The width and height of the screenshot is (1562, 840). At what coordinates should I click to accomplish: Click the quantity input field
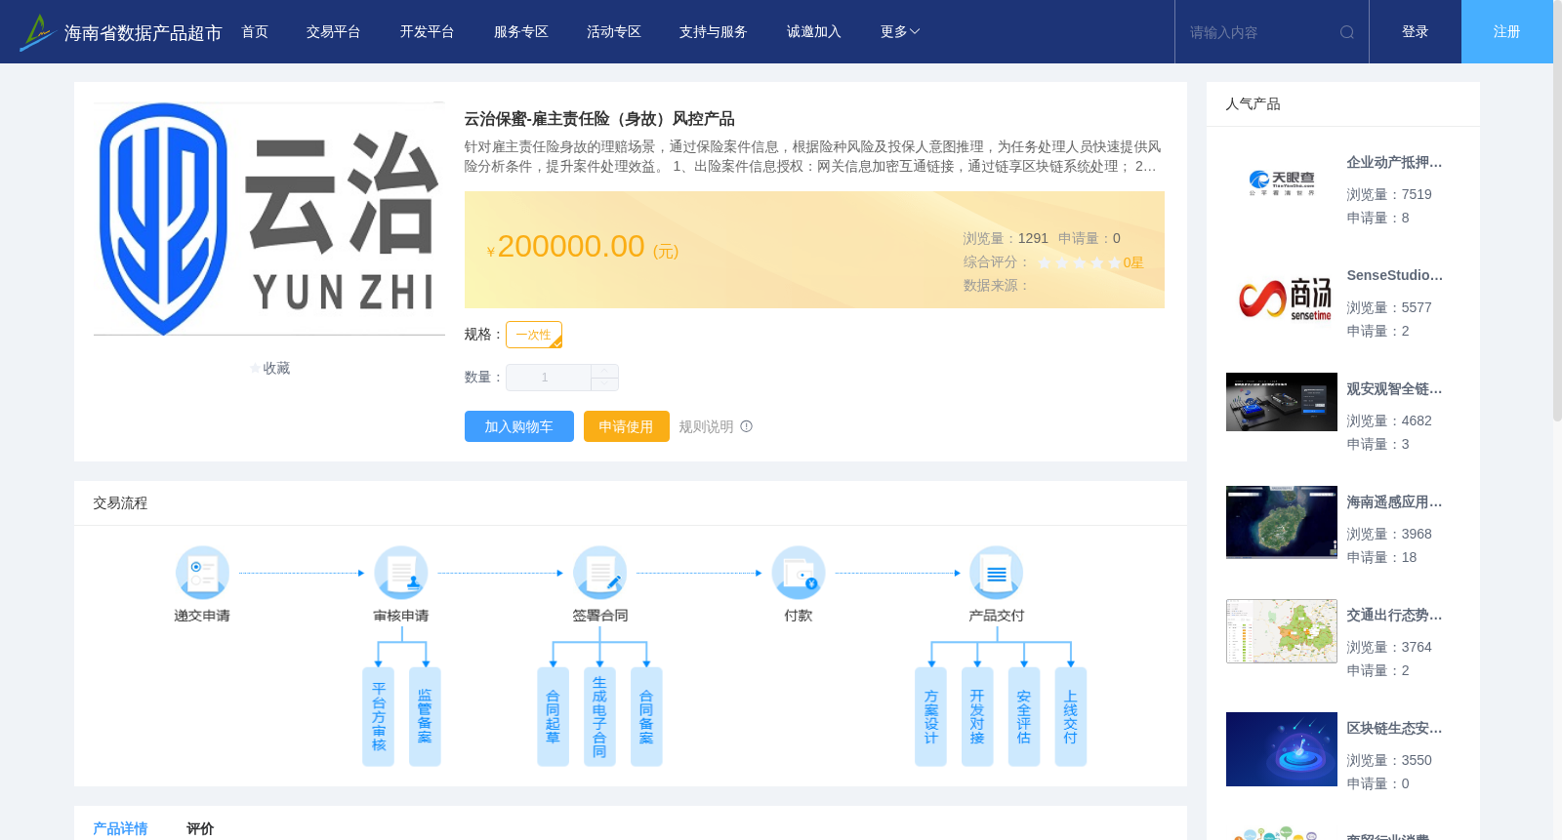tap(548, 378)
